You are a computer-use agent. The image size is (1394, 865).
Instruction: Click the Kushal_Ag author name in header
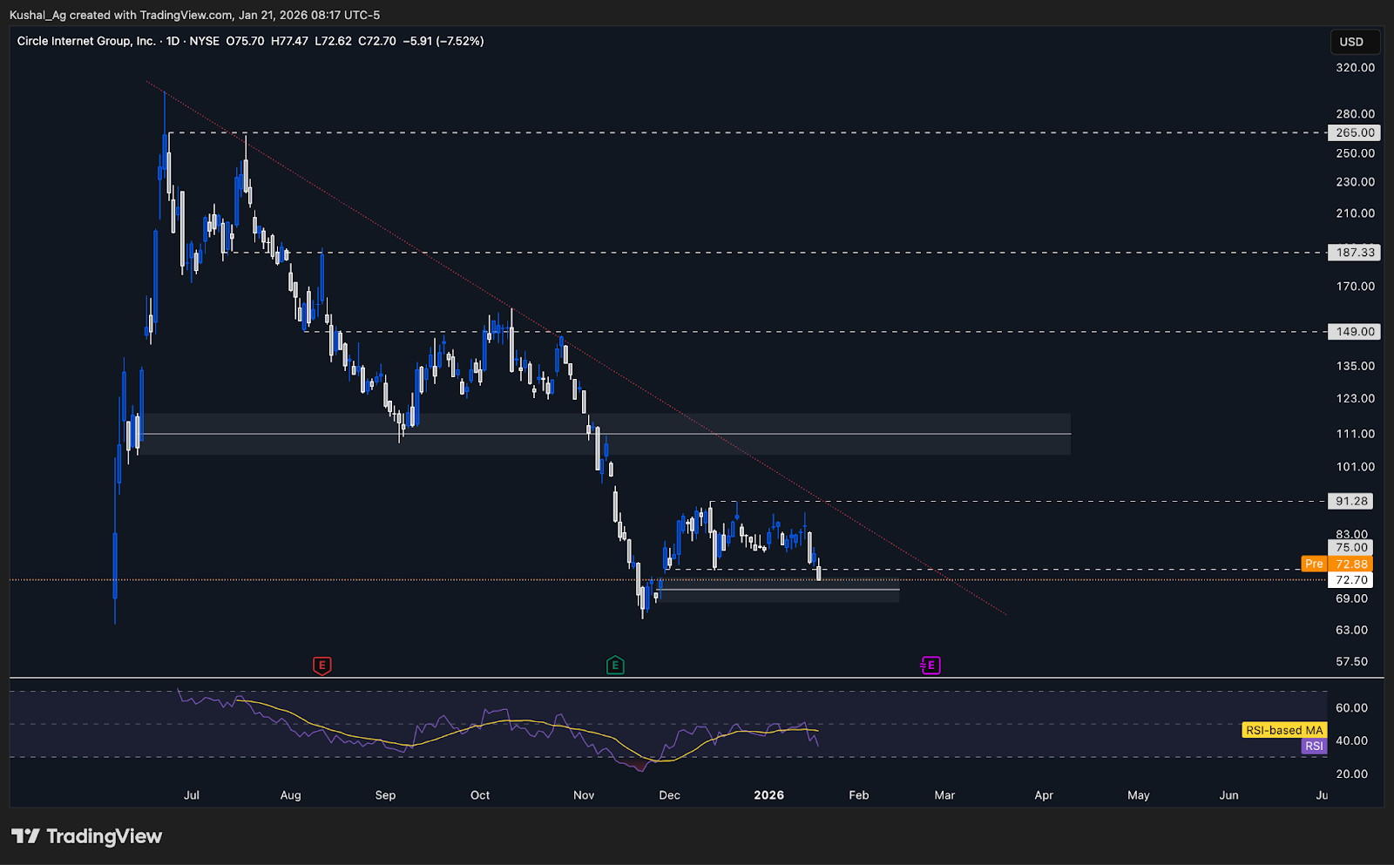[x=37, y=15]
